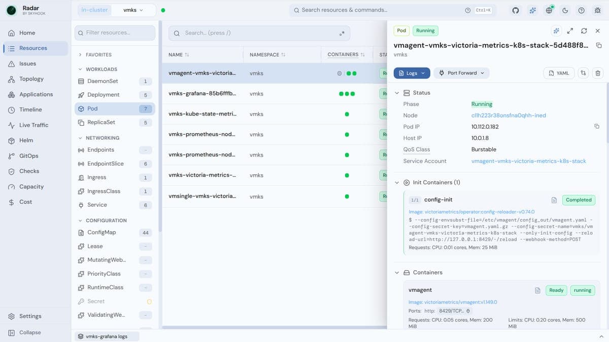Select the vmks-grafana-85b6fffb pod row
Viewport: 609px width, 342px height.
click(274, 94)
